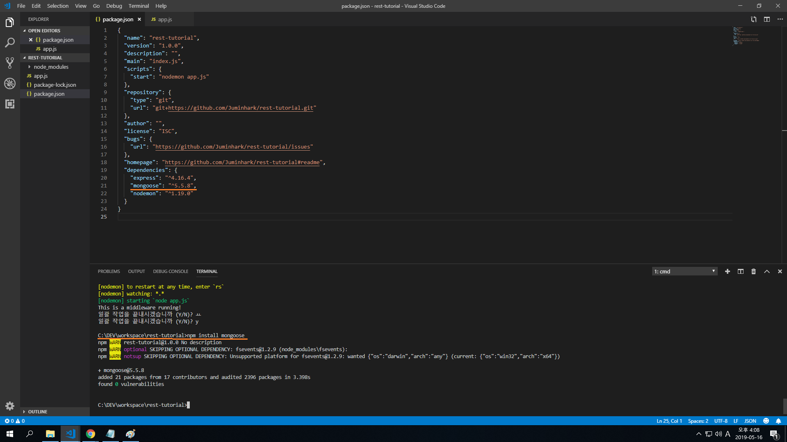Click Ln 25, Col 1 in status bar

pos(669,421)
